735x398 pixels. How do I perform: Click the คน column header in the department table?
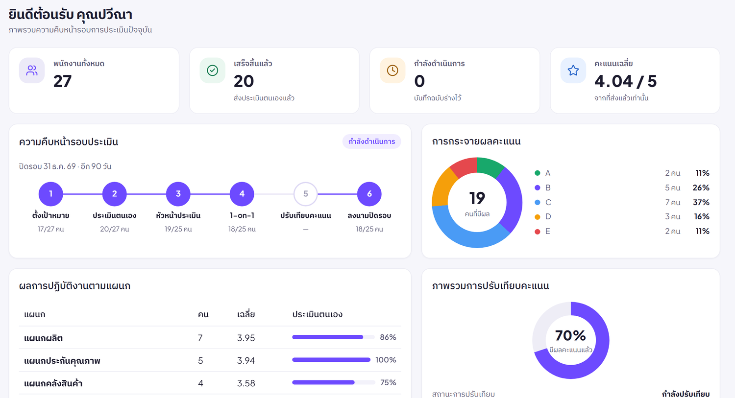(203, 314)
